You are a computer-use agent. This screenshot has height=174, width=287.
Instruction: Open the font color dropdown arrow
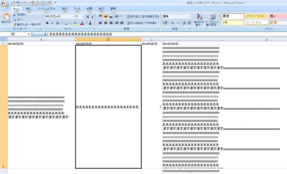[x=85, y=23]
